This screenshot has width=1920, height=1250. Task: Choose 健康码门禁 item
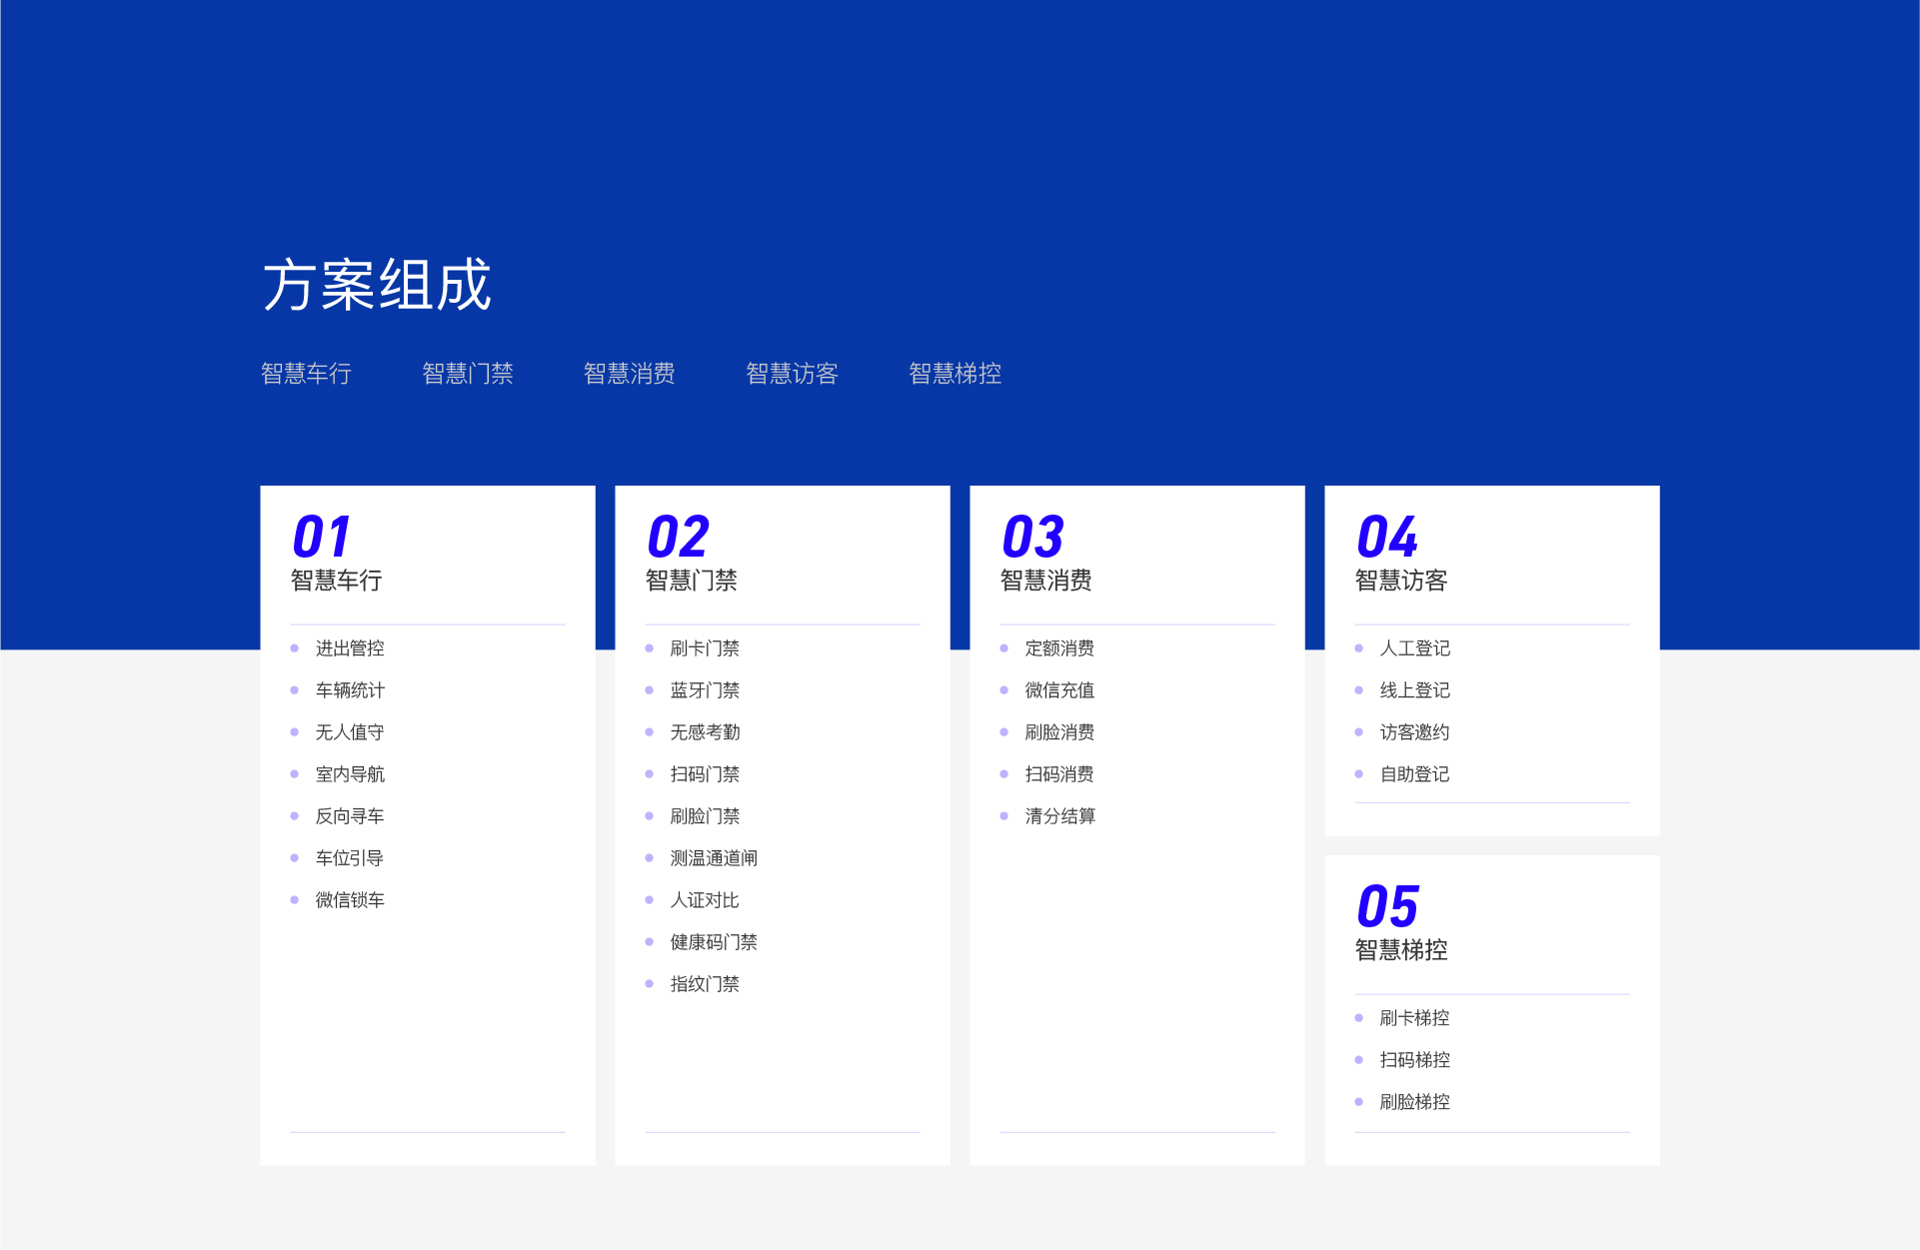(714, 942)
